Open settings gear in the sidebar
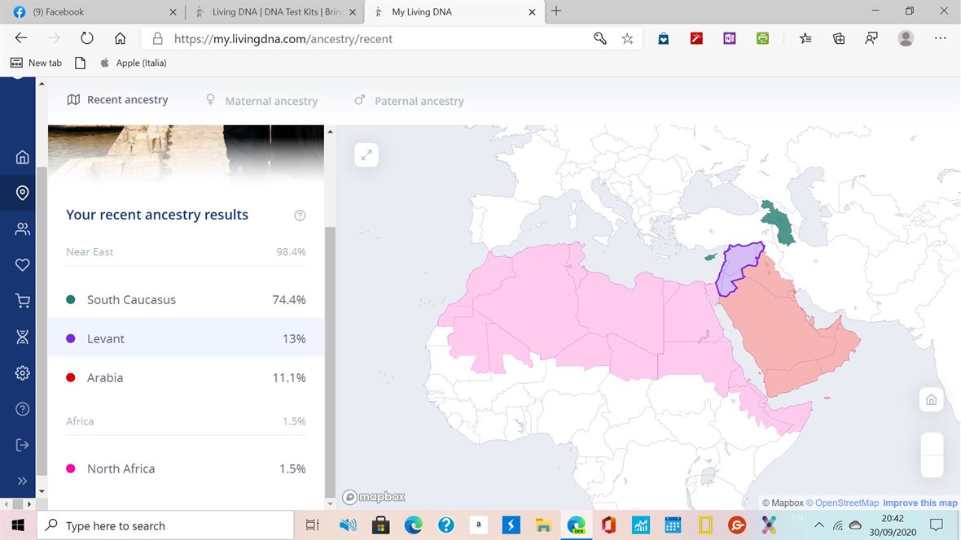 point(22,372)
